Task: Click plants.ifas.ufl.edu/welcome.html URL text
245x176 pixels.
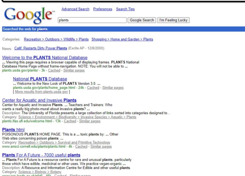Action: 27,121
